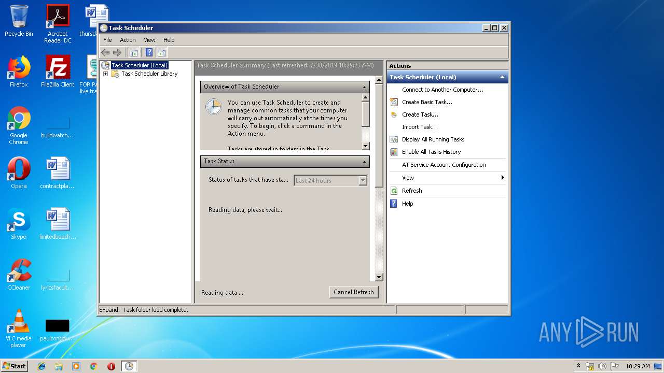Select Task Scheduler (Local) tree item
Image resolution: width=664 pixels, height=373 pixels.
pos(140,65)
